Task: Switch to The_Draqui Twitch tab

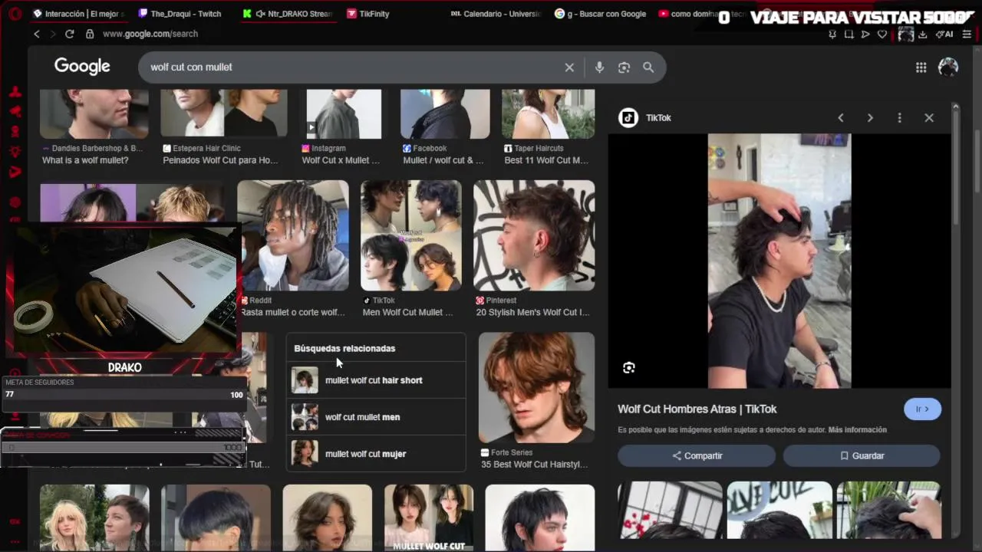Action: [x=180, y=14]
